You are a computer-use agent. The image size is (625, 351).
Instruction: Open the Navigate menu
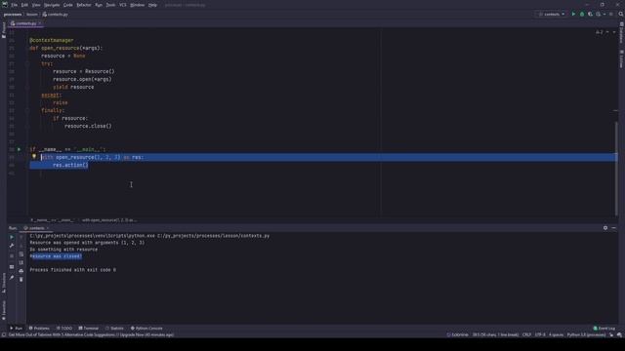point(52,5)
